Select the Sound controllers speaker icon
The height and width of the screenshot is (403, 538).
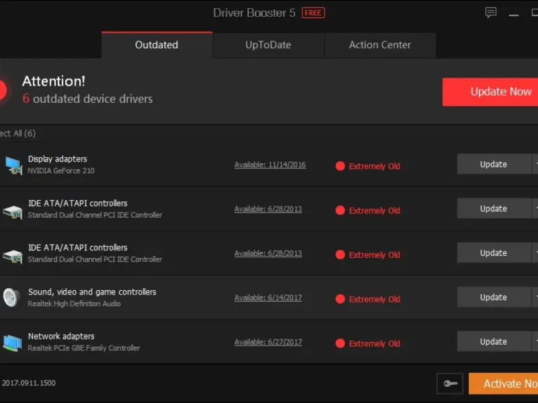click(11, 298)
